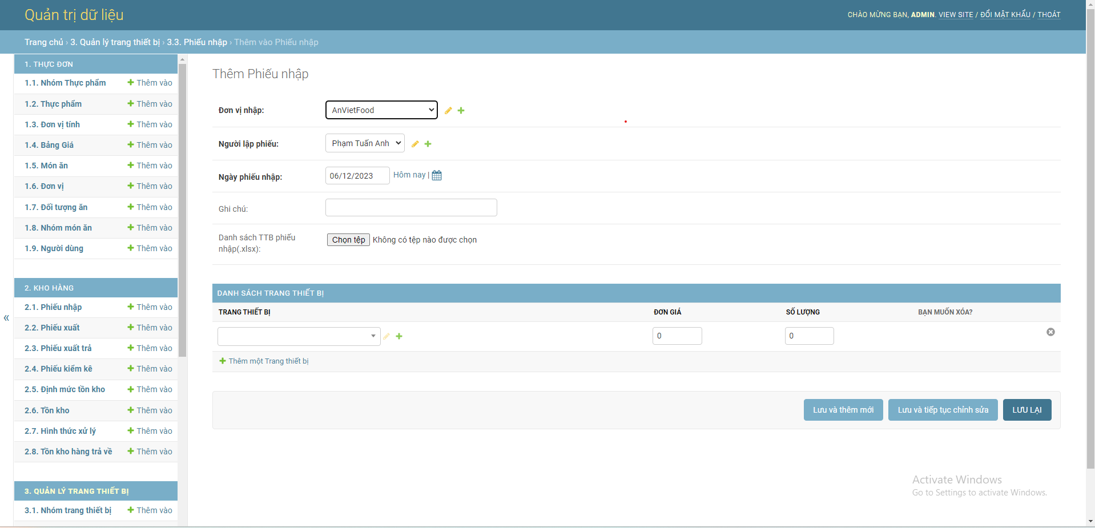Edit Người lập phiếu using the pencil icon
1095x528 pixels.
tap(415, 144)
